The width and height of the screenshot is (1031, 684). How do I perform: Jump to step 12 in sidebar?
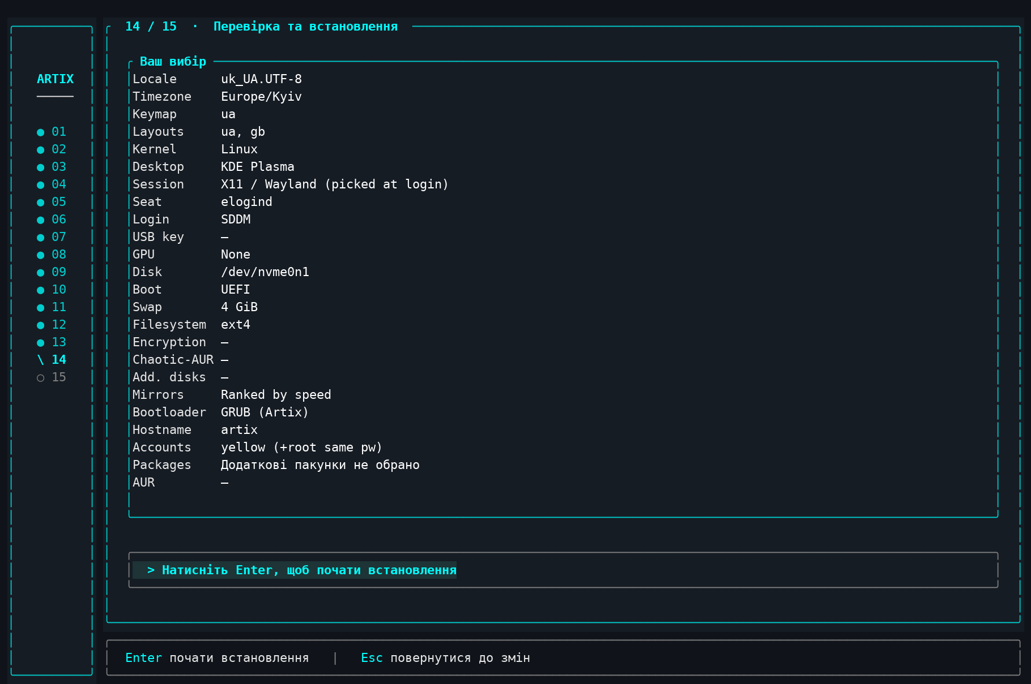click(52, 325)
